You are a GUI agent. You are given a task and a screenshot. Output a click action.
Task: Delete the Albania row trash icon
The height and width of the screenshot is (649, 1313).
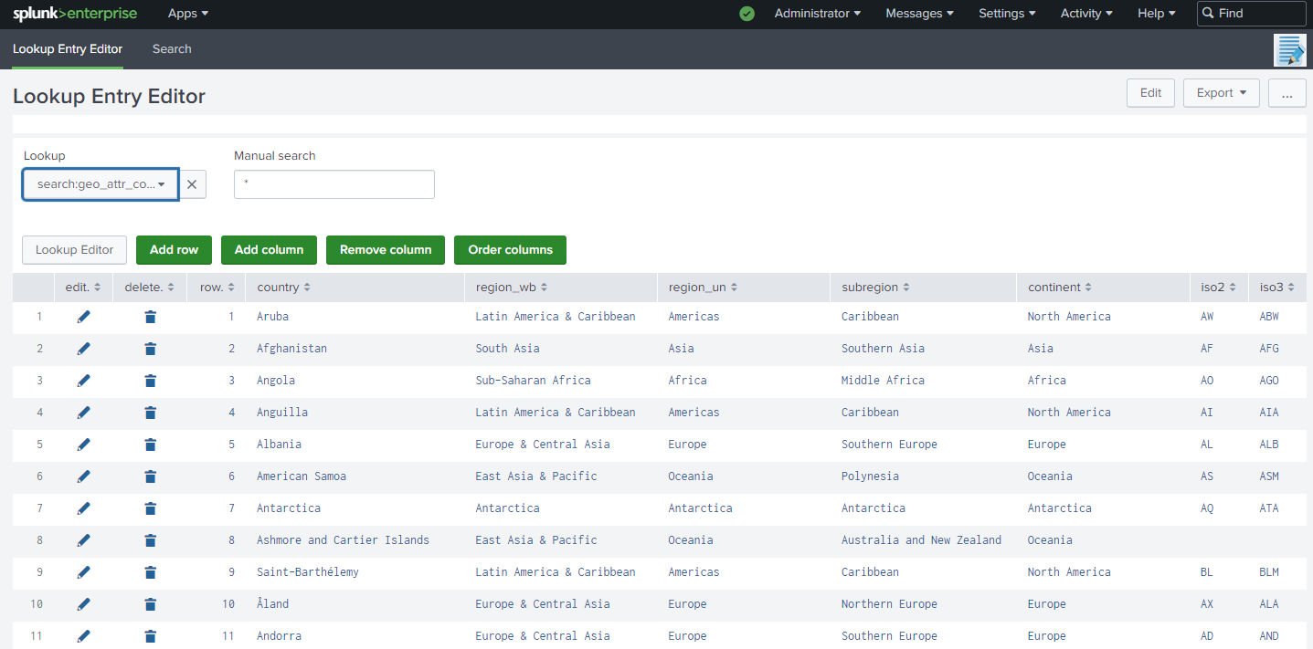click(151, 445)
